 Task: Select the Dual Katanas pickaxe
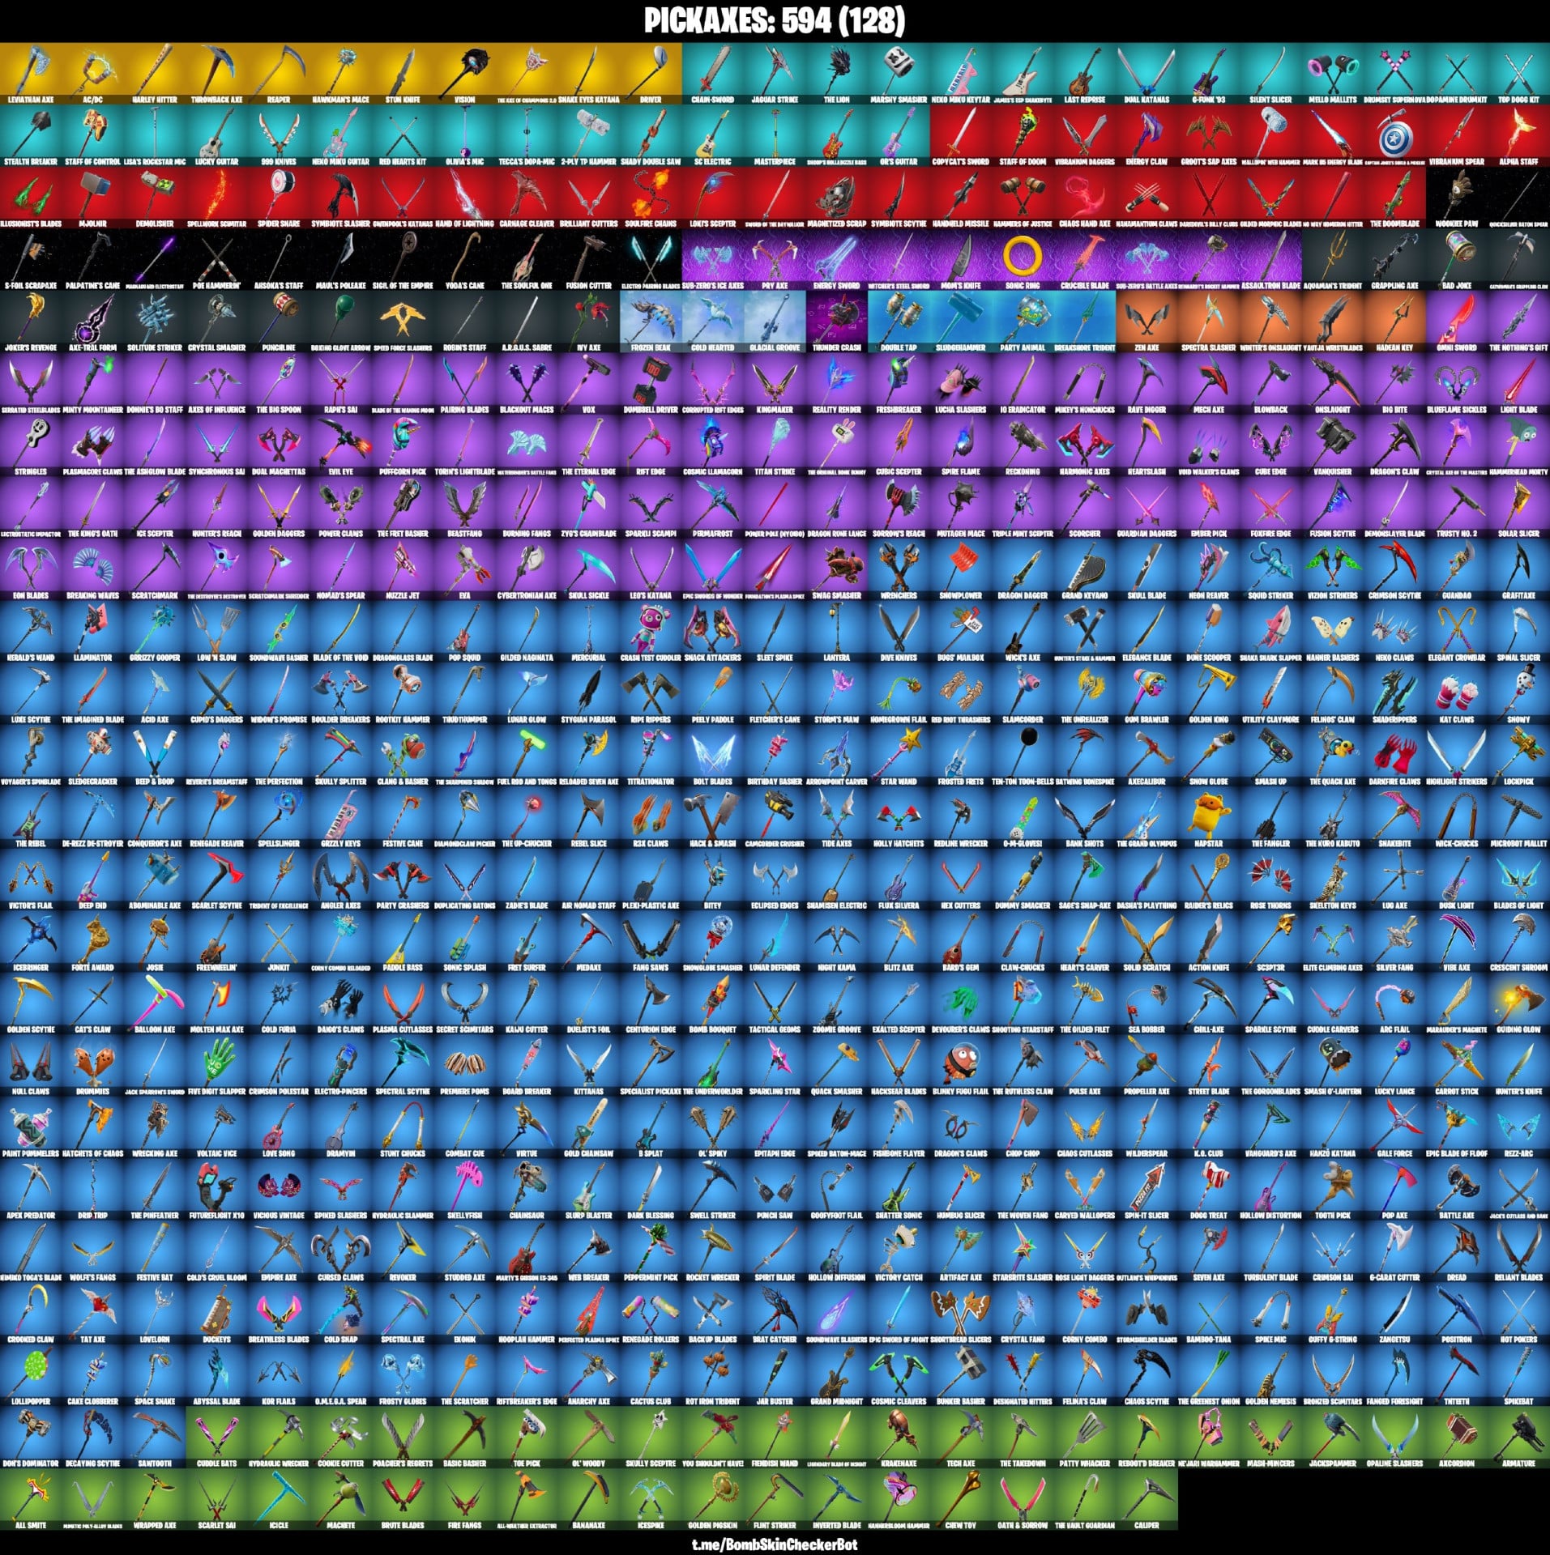point(1146,74)
